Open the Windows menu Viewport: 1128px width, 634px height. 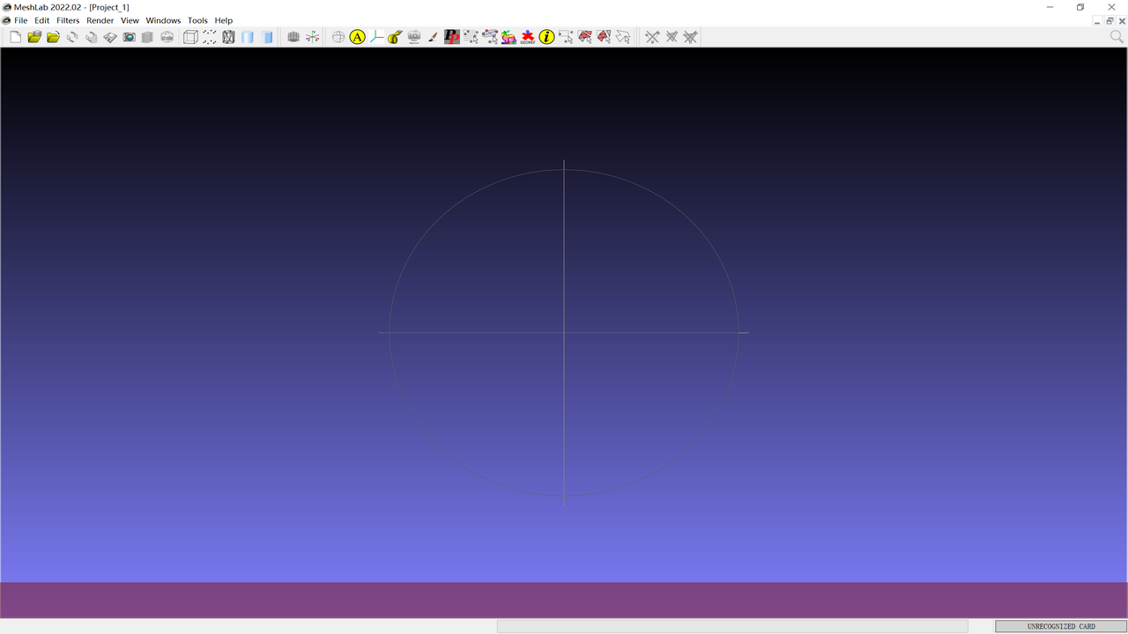coord(164,20)
